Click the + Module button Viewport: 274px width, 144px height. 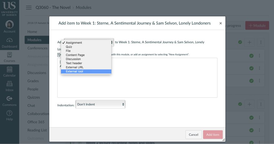click(257, 25)
